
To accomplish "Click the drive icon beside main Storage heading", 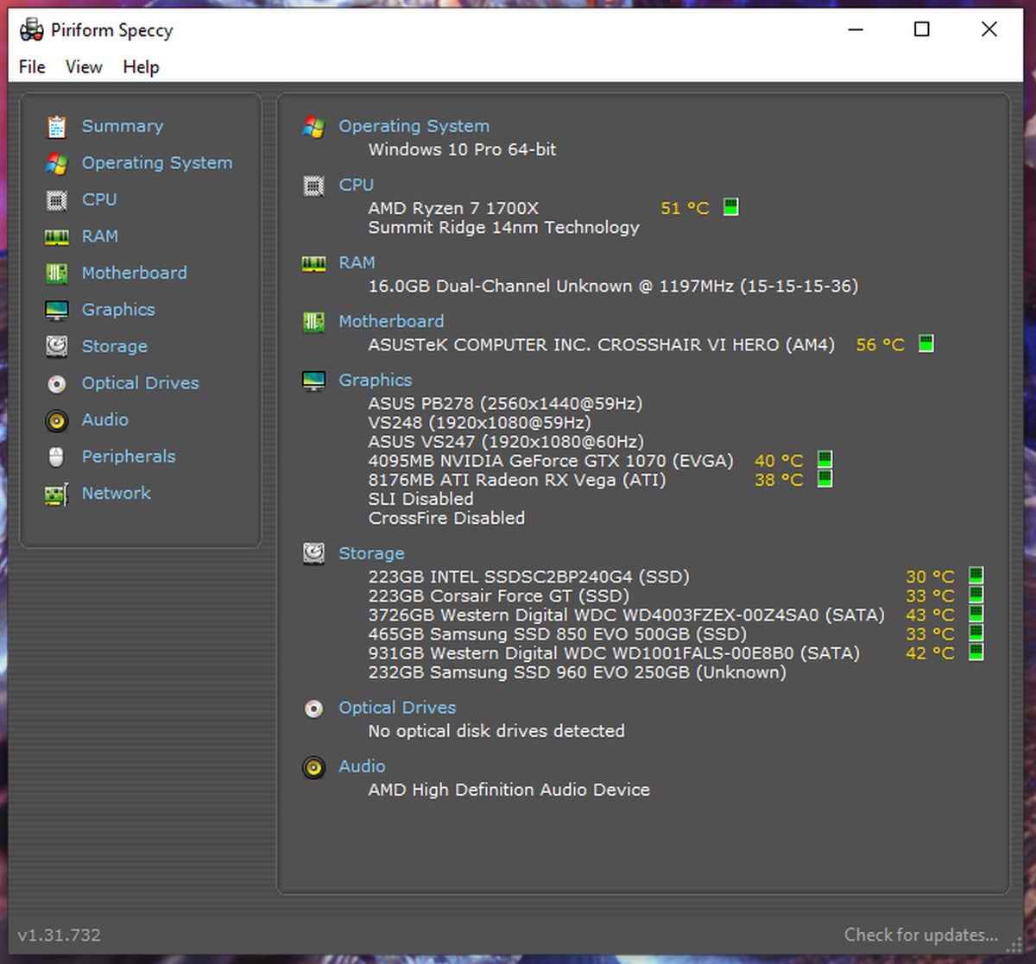I will click(x=313, y=553).
